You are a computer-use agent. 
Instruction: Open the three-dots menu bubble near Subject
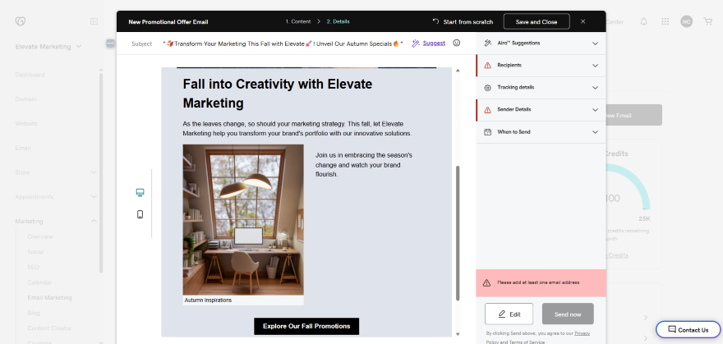(110, 43)
